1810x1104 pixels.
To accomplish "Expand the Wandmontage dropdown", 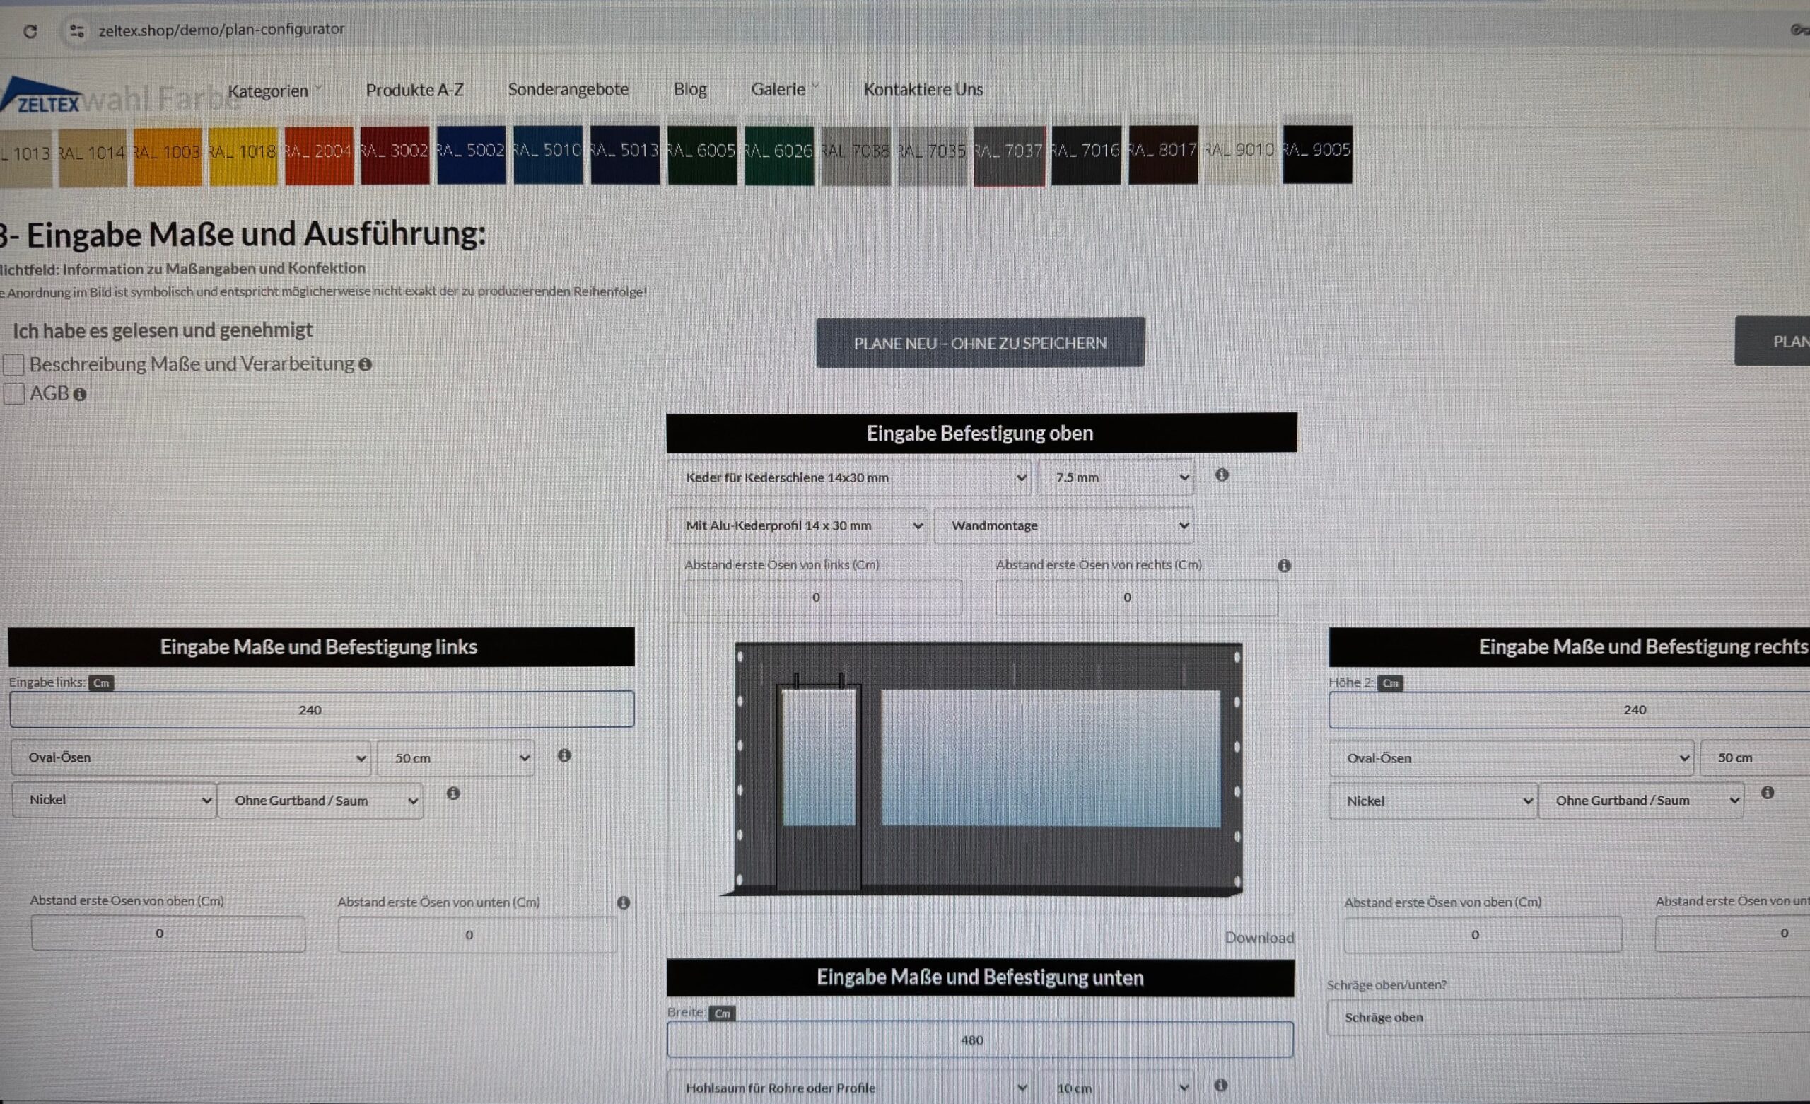I will click(1063, 525).
